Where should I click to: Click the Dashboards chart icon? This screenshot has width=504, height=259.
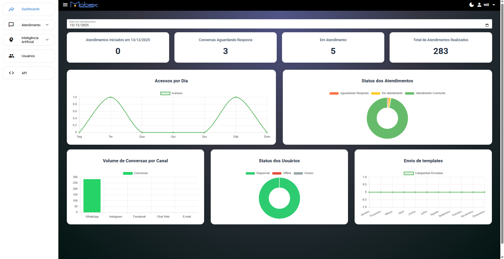tap(11, 9)
